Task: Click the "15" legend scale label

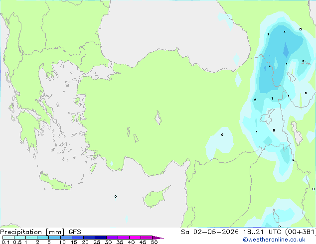Action: pyautogui.click(x=74, y=242)
